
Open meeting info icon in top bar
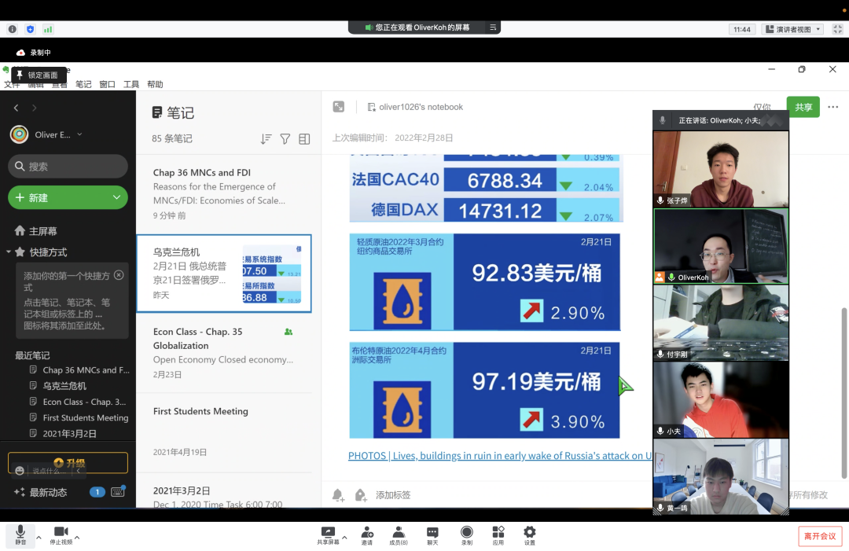(x=13, y=29)
